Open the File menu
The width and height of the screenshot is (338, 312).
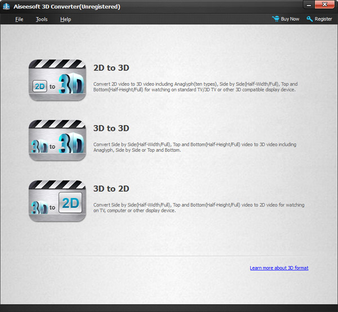point(19,19)
